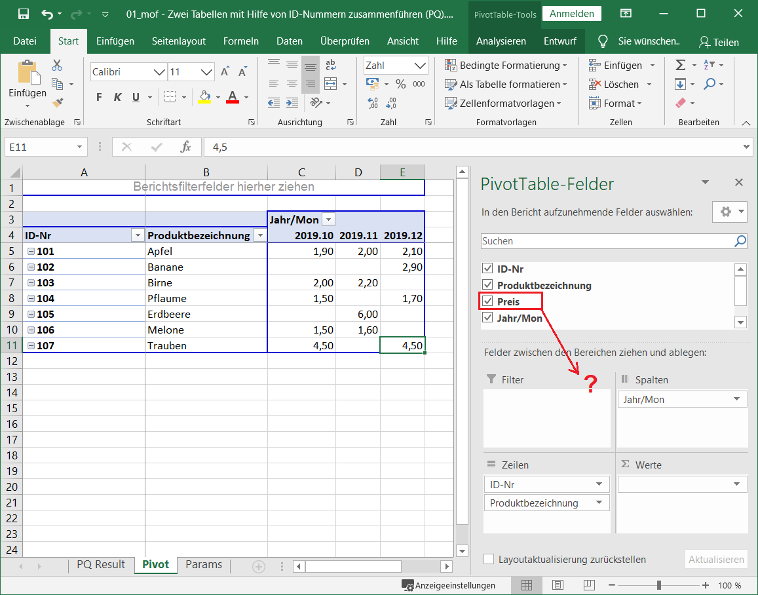Open the Datei menu
The height and width of the screenshot is (595, 758).
click(25, 41)
